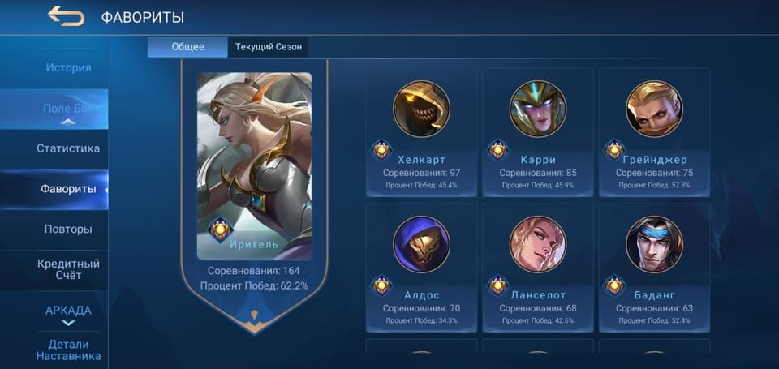779x369 pixels.
Task: Open the Статистика sidebar item
Action: [68, 148]
